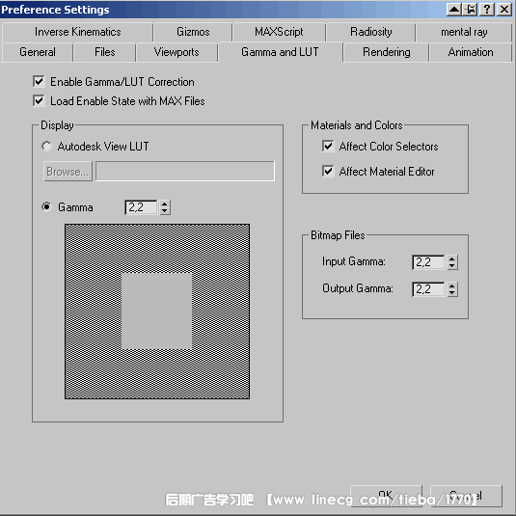Decrease the Input Gamma spinner
The width and height of the screenshot is (516, 516).
[x=452, y=266]
